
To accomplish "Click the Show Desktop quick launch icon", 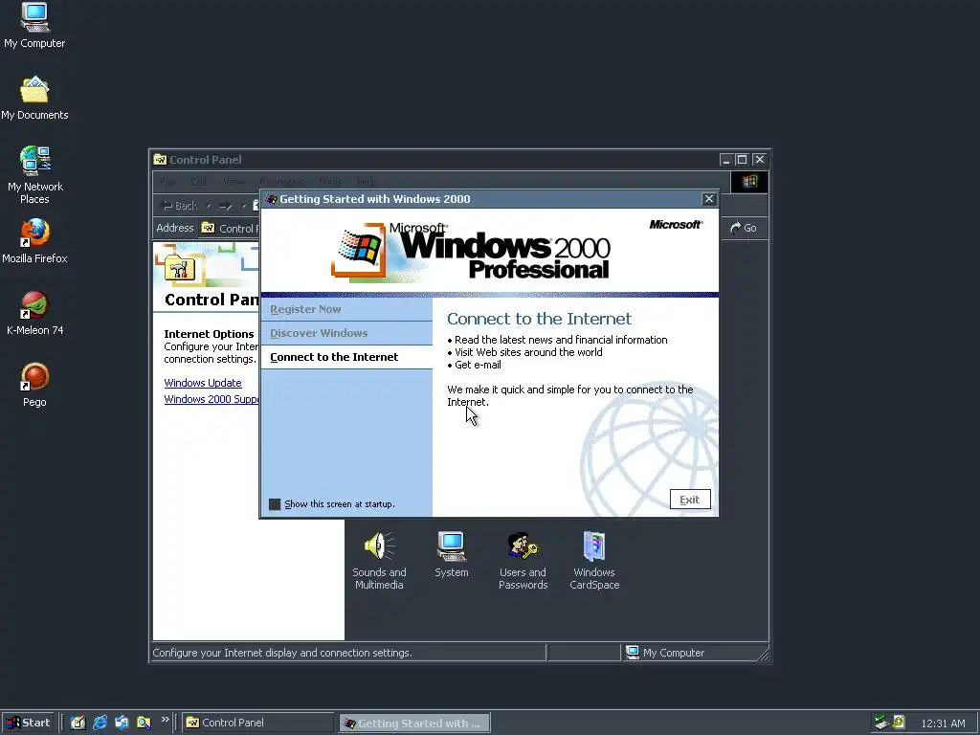I will pos(78,723).
